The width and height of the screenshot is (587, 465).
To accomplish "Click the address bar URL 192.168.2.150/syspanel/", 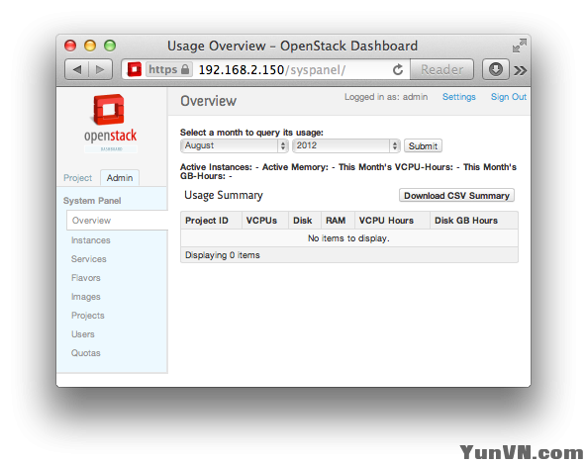I will 272,70.
